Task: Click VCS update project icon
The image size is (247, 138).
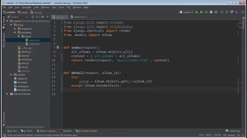Action: (222, 12)
